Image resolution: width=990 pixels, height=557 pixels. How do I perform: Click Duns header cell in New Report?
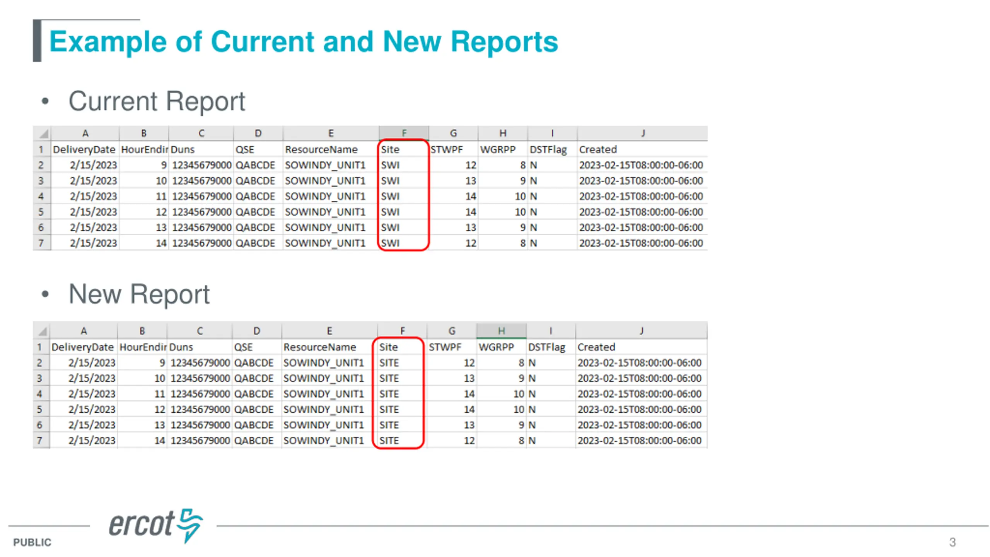point(200,347)
